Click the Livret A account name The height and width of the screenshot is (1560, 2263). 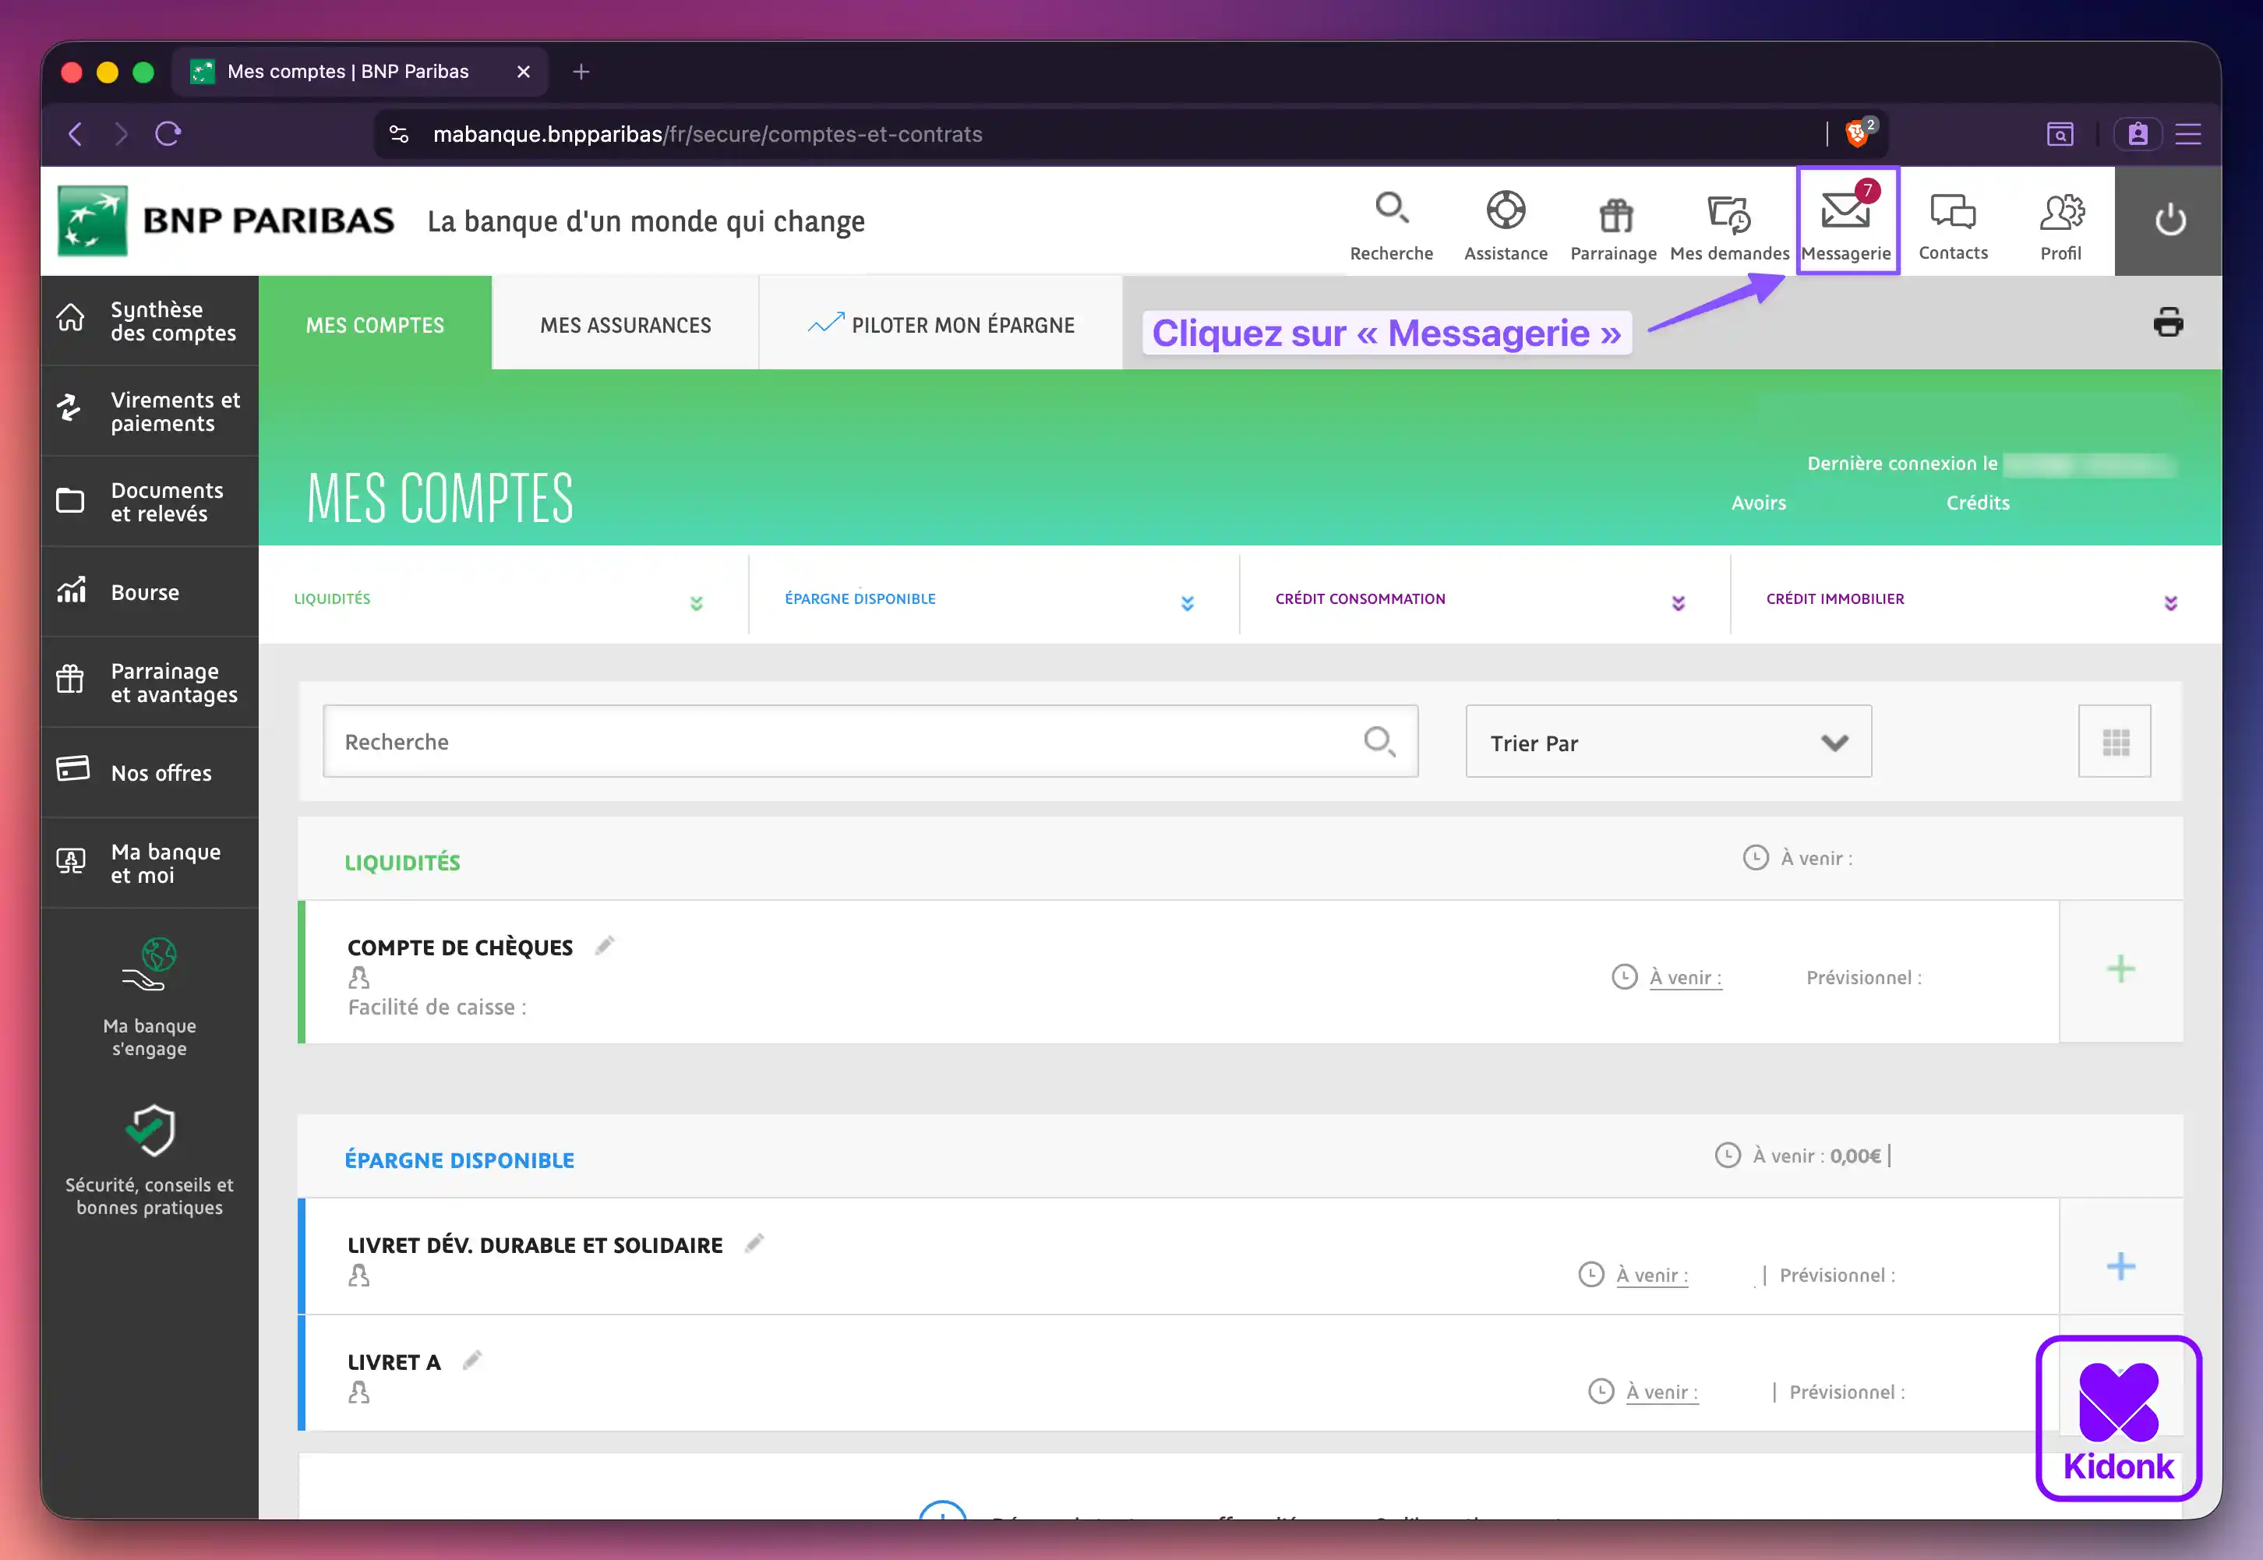coord(394,1363)
